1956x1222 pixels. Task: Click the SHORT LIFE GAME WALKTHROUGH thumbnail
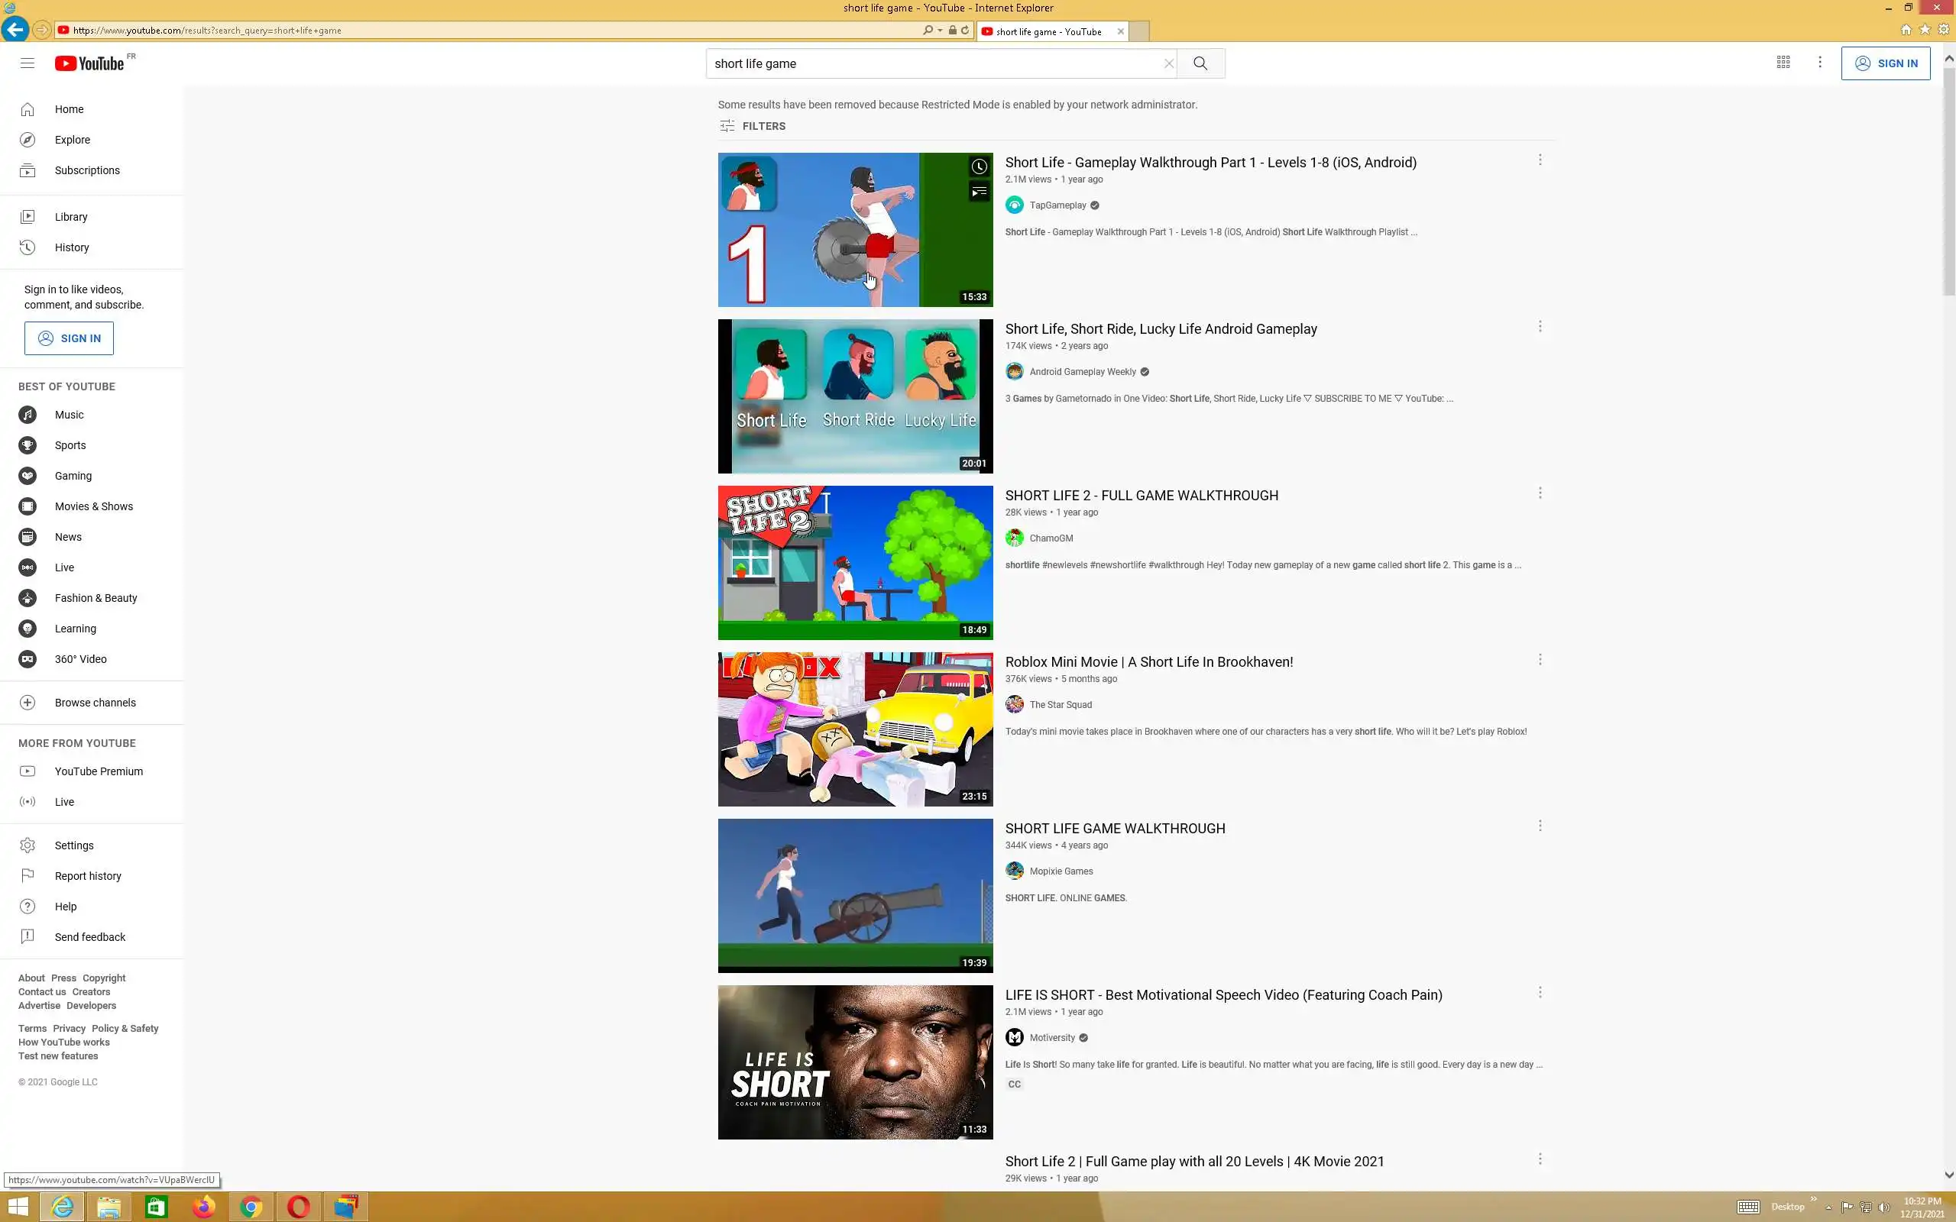[x=854, y=895]
